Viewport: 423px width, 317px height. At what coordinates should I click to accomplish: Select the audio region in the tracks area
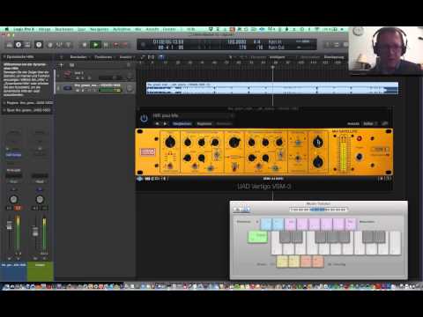(272, 88)
